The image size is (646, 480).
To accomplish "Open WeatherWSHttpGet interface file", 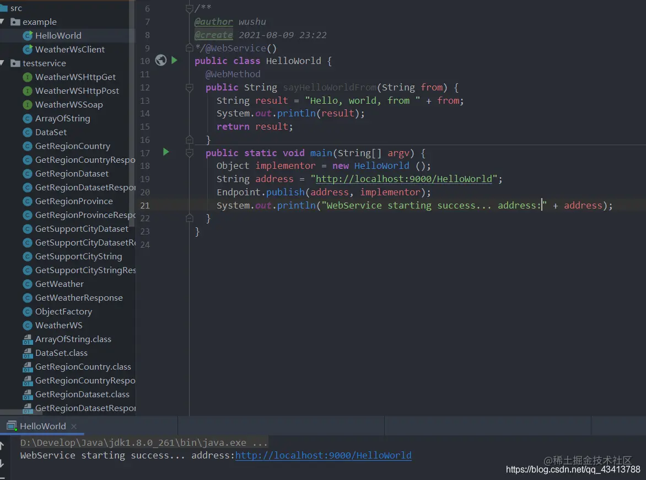I will (76, 77).
